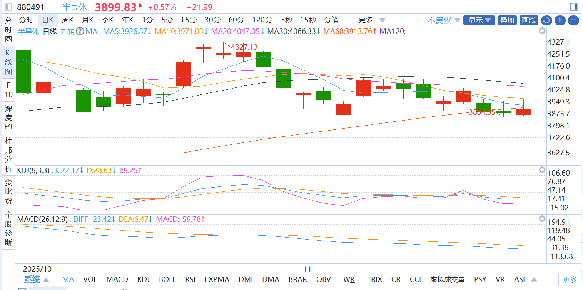This screenshot has width=583, height=290.
Task: Select CCI indicator
Action: pyautogui.click(x=416, y=280)
